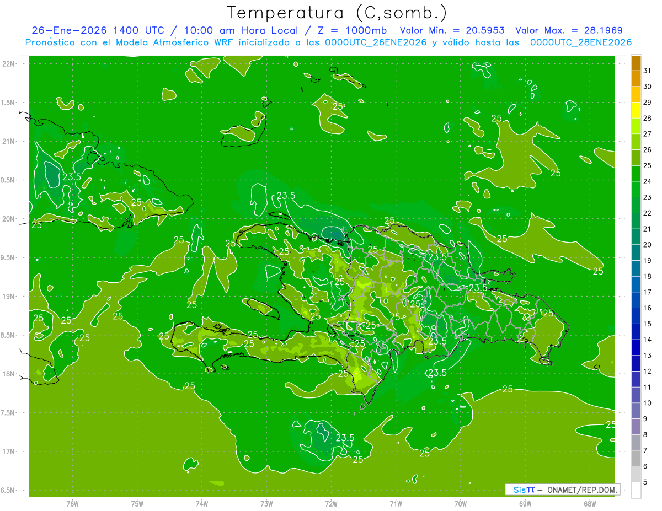Click the amber legend swatch between 29 and 30
Screen dimensions: 662x511
click(x=636, y=94)
